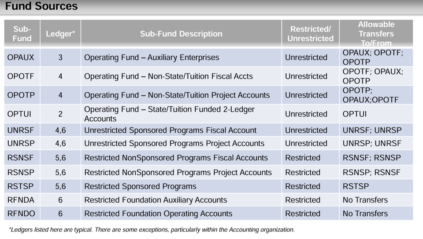Select the OPOTF sub-fund cell
This screenshot has height=239, width=423.
(x=21, y=76)
